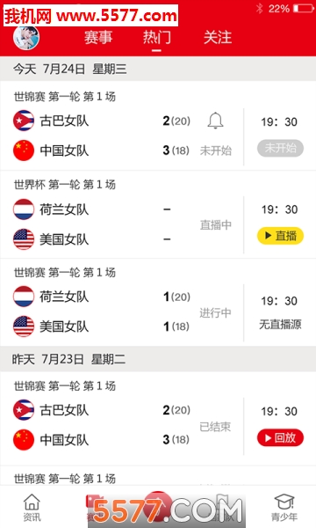Switch to the 关注 tab
The image size is (316, 528).
[218, 37]
